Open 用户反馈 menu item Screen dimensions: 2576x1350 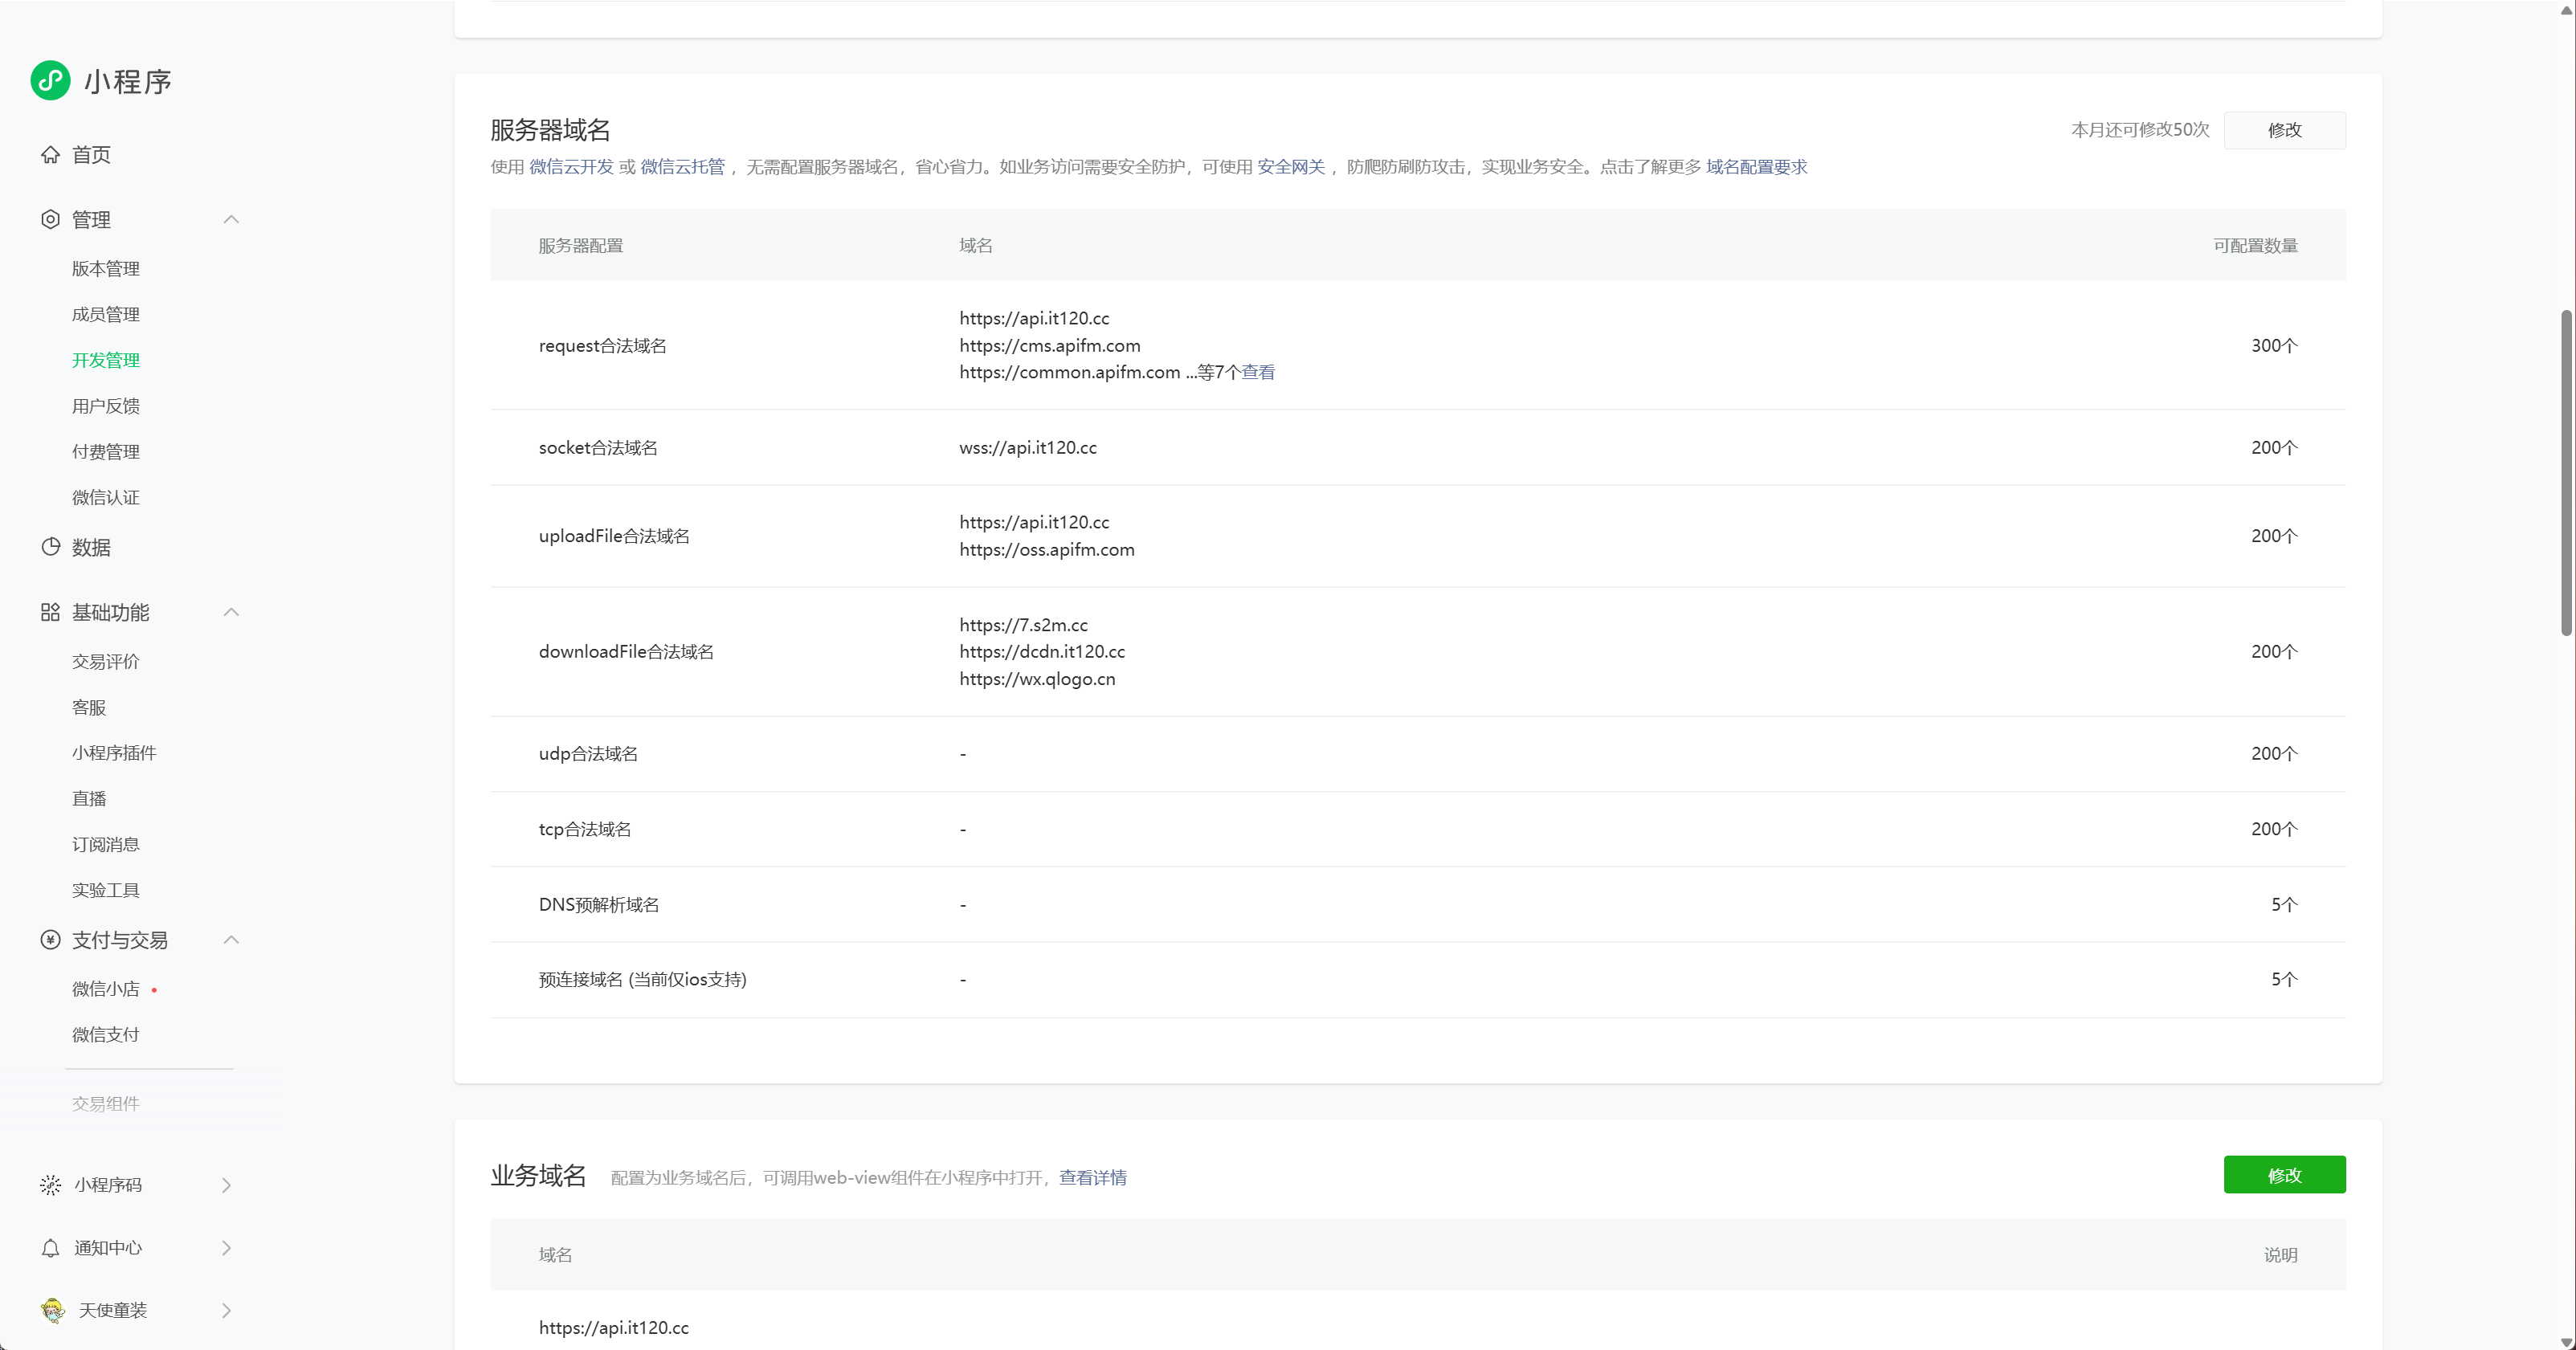[106, 406]
